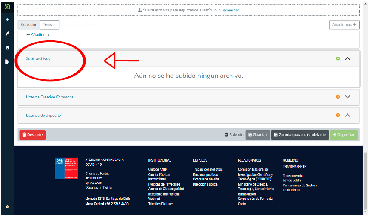Click the red Descarte button
The width and height of the screenshot is (370, 217).
click(x=33, y=135)
